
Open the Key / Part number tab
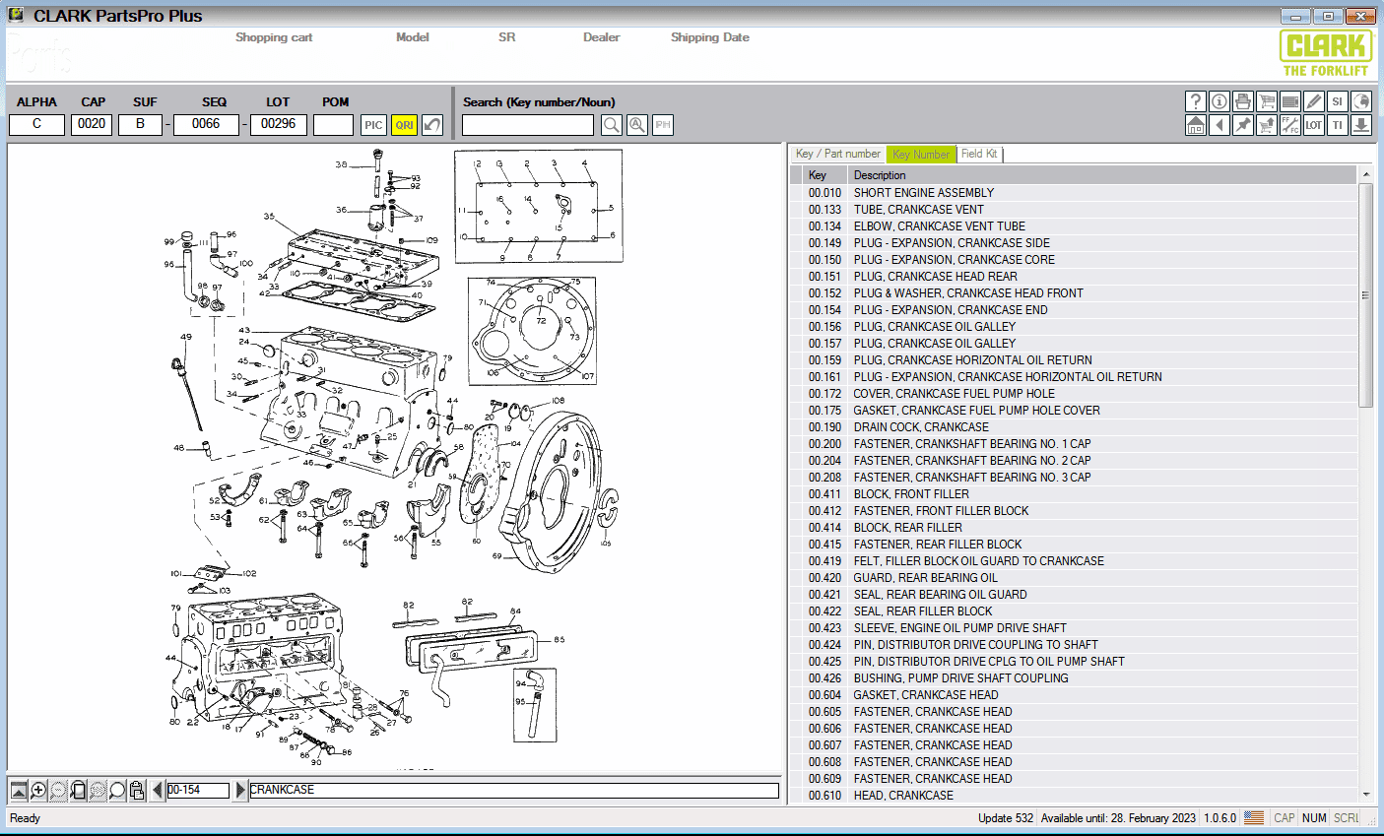tap(838, 154)
